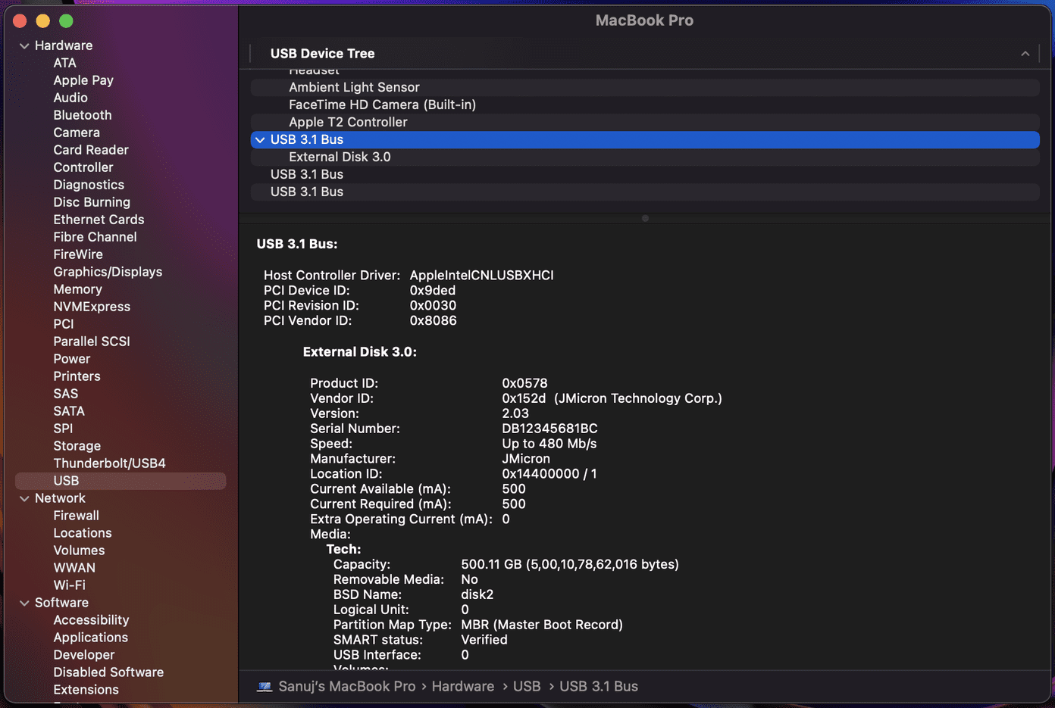Screen dimensions: 1055x708
Task: Click Hardware in the bottom path bar
Action: (x=463, y=687)
